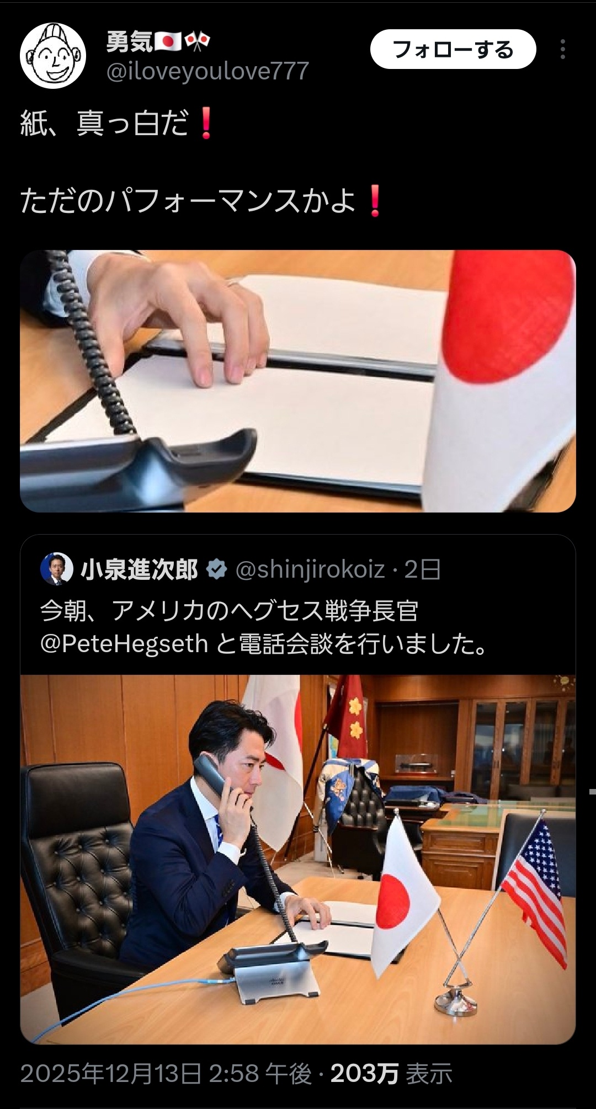Open the quoted tweet's phone call photo
Viewport: 596px width, 1109px height.
click(x=298, y=859)
